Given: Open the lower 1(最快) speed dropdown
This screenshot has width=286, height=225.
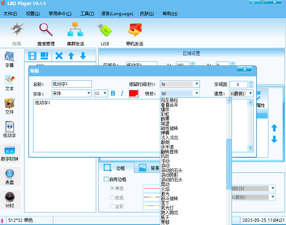Looking at the screenshot, I should pyautogui.click(x=273, y=197).
